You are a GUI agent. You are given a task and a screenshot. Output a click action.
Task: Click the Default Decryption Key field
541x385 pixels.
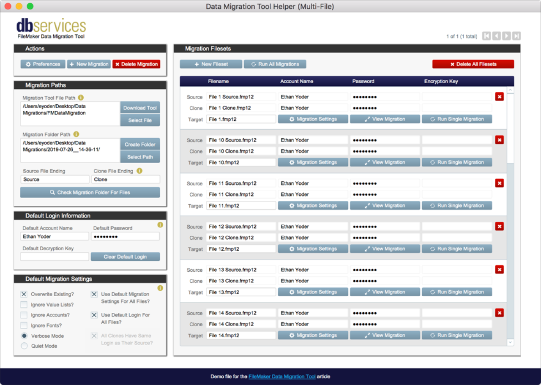coord(54,257)
